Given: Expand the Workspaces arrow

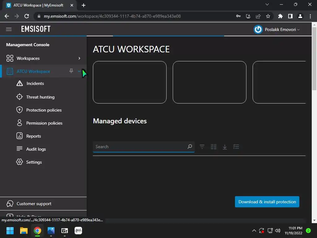Looking at the screenshot, I should 79,58.
